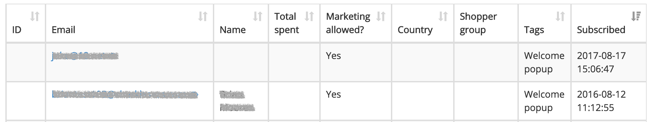Select second row Welcome popup tag
Viewport: 650px width, 122px height.
[544, 101]
